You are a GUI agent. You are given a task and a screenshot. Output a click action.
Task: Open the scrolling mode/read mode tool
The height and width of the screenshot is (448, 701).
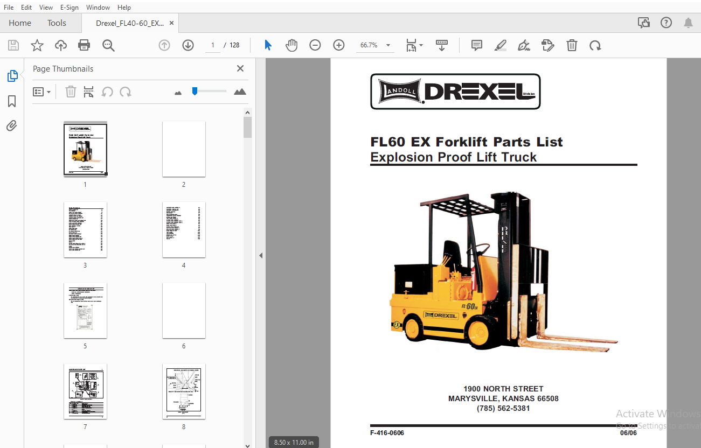click(x=442, y=45)
